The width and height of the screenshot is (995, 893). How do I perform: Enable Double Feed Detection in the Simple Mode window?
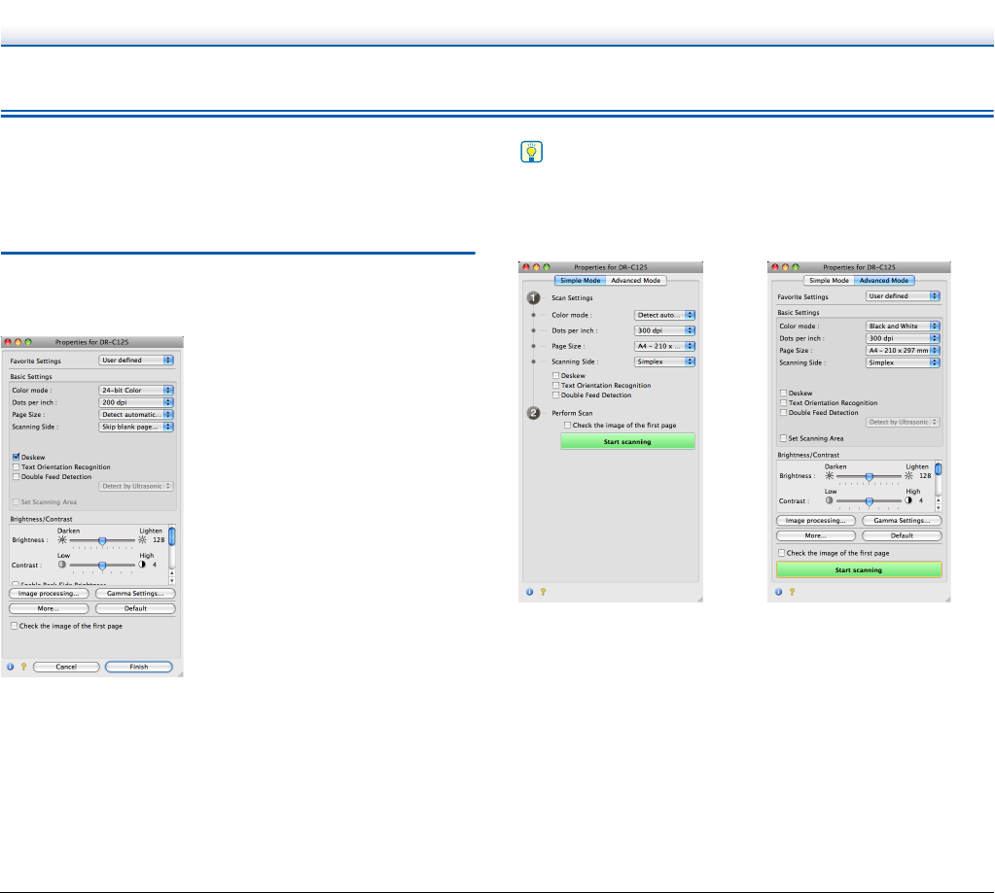point(556,395)
